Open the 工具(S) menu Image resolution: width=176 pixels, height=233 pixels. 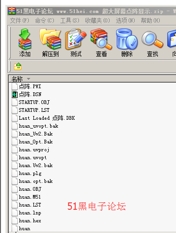70,20
